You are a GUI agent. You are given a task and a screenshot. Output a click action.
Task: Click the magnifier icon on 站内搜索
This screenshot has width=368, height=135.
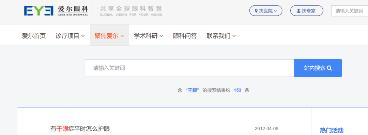(x=329, y=68)
